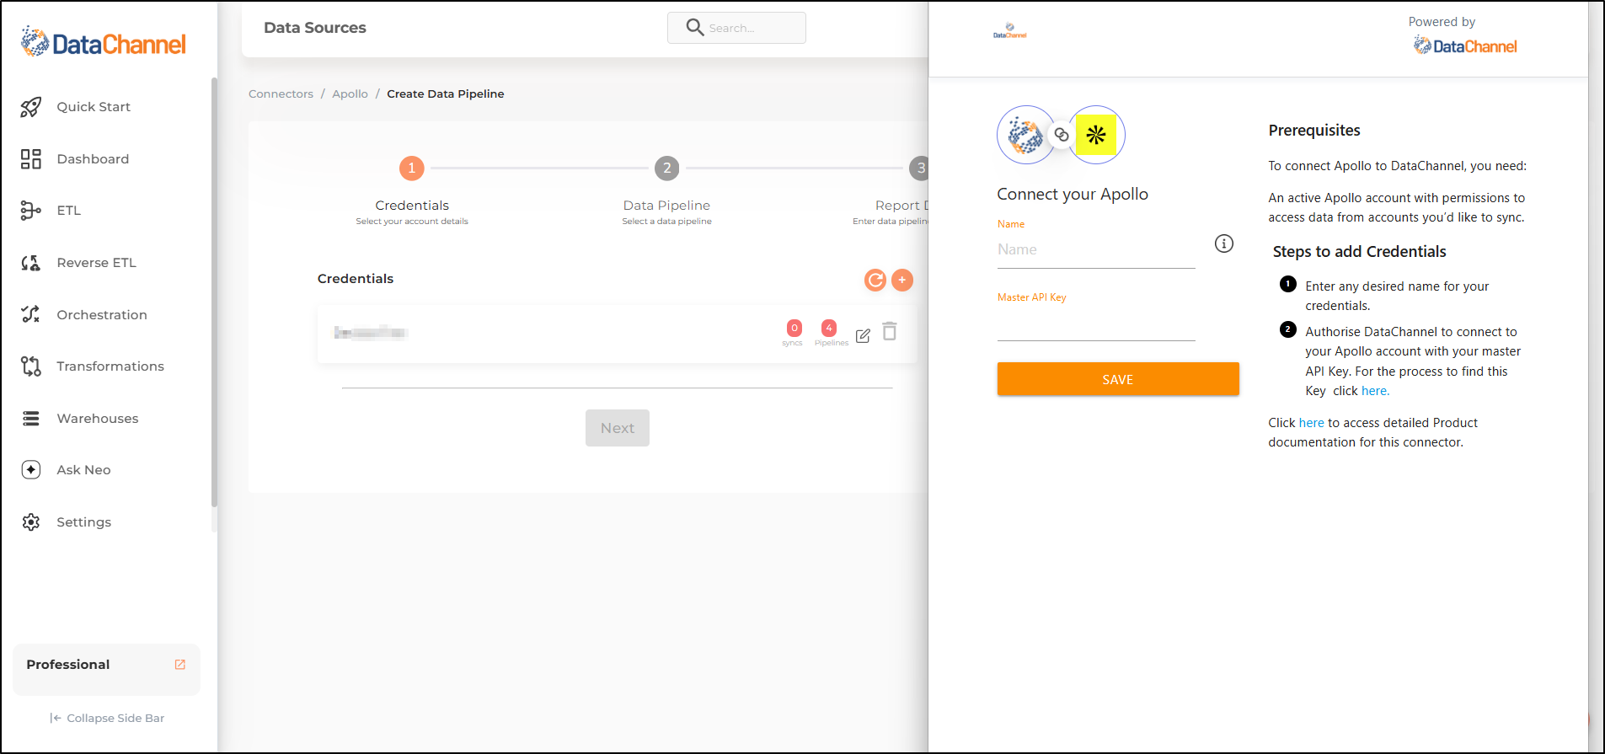Open the product documentation here link
1605x754 pixels.
(x=1312, y=423)
